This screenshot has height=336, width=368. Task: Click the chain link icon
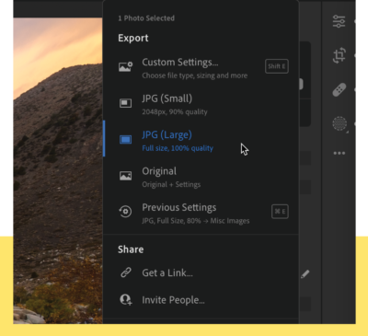coord(126,272)
